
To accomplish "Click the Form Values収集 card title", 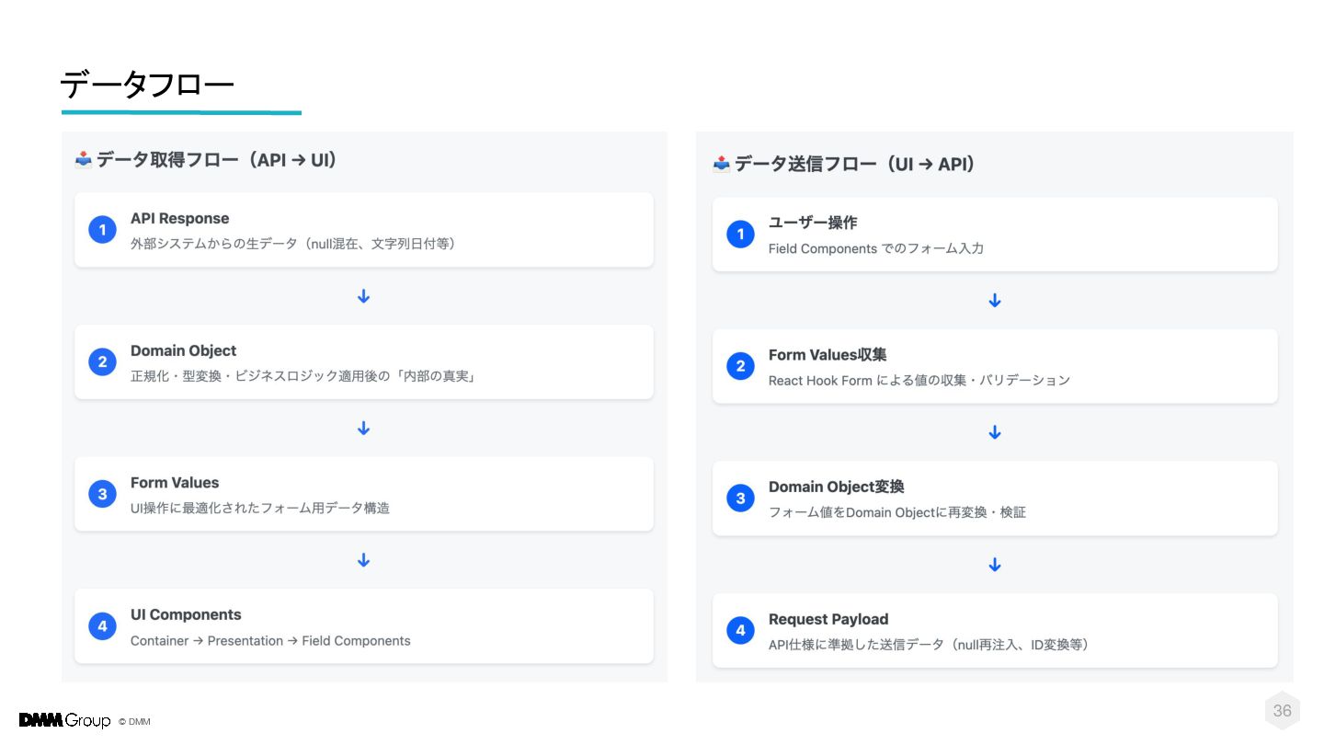I will pyautogui.click(x=827, y=355).
